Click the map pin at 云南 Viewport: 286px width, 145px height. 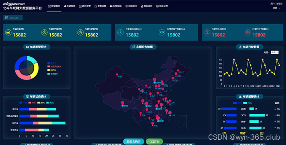click(141, 113)
